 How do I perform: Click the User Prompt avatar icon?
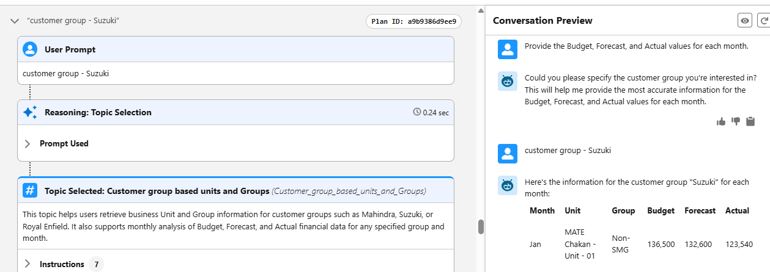pos(30,49)
